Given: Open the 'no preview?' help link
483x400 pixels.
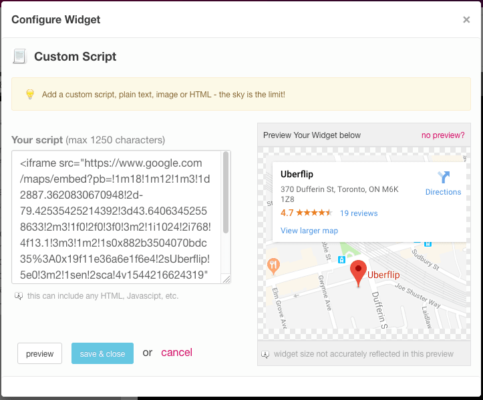Looking at the screenshot, I should coord(443,135).
